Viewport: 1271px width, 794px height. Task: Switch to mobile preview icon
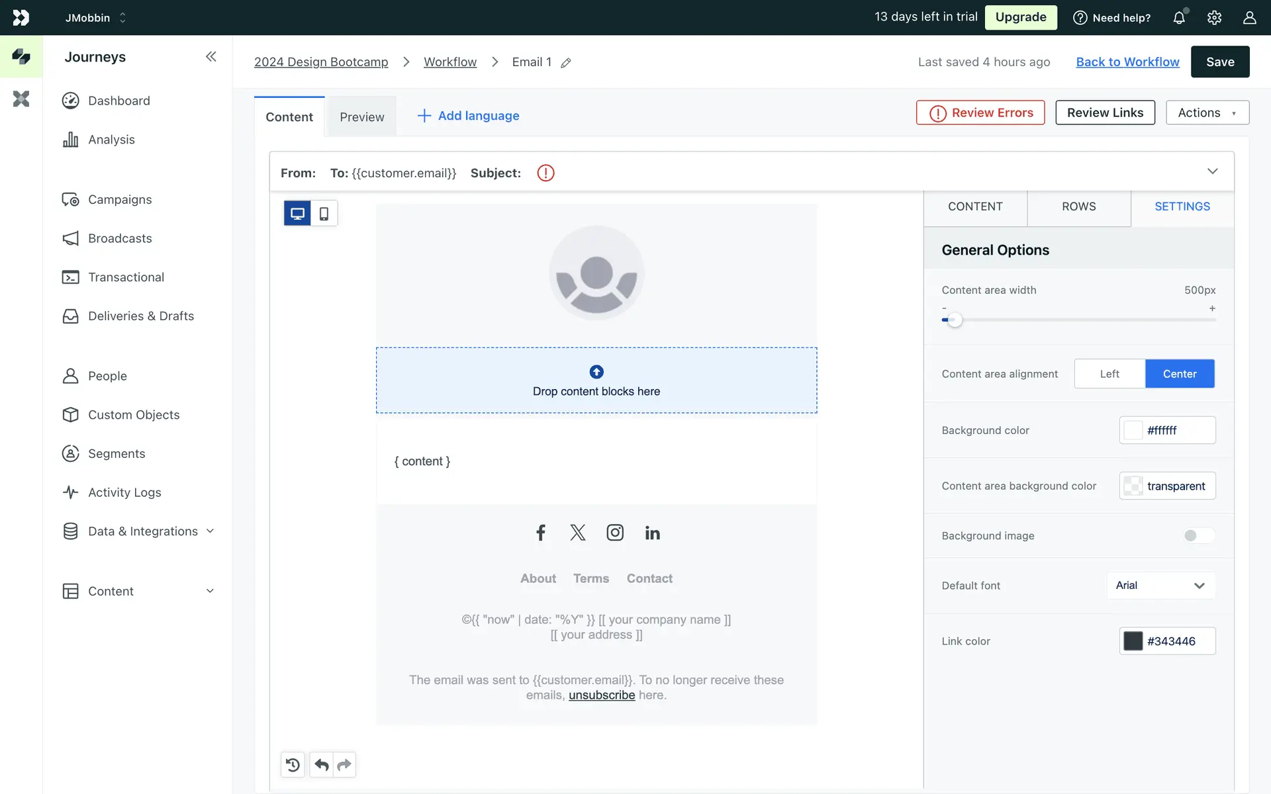tap(324, 214)
